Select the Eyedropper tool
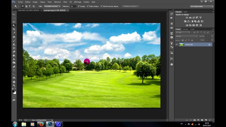 14,33
